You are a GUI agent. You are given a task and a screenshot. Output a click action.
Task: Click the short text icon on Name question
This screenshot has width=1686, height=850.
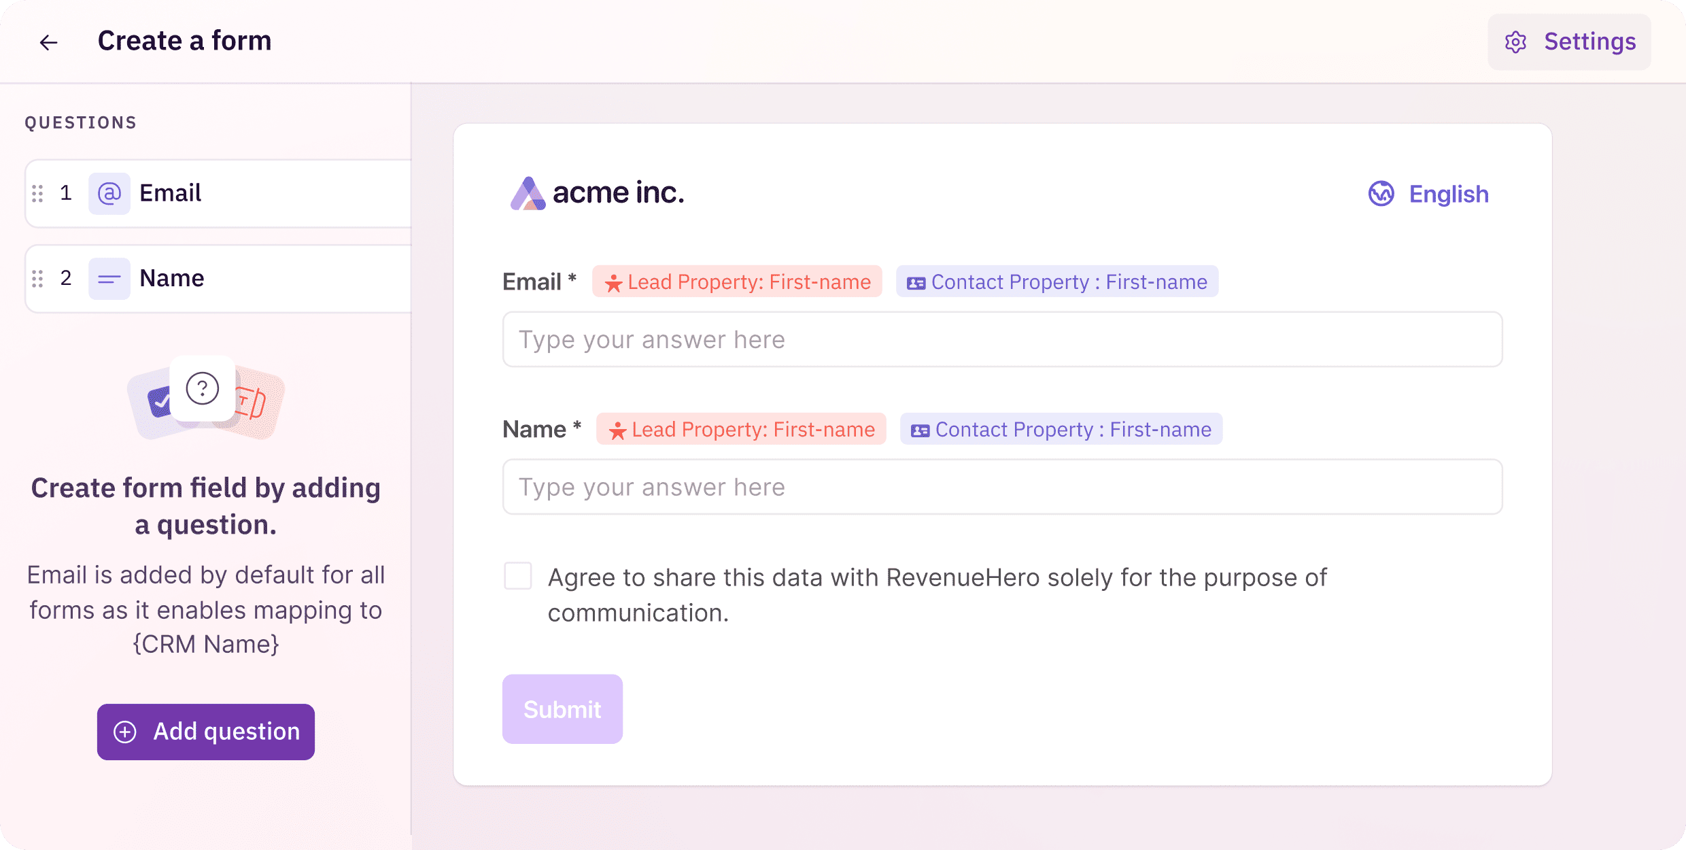pyautogui.click(x=109, y=279)
